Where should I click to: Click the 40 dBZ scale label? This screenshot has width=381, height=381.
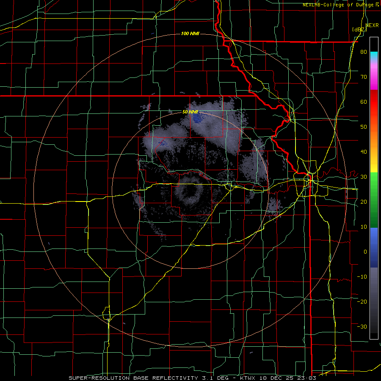[364, 152]
